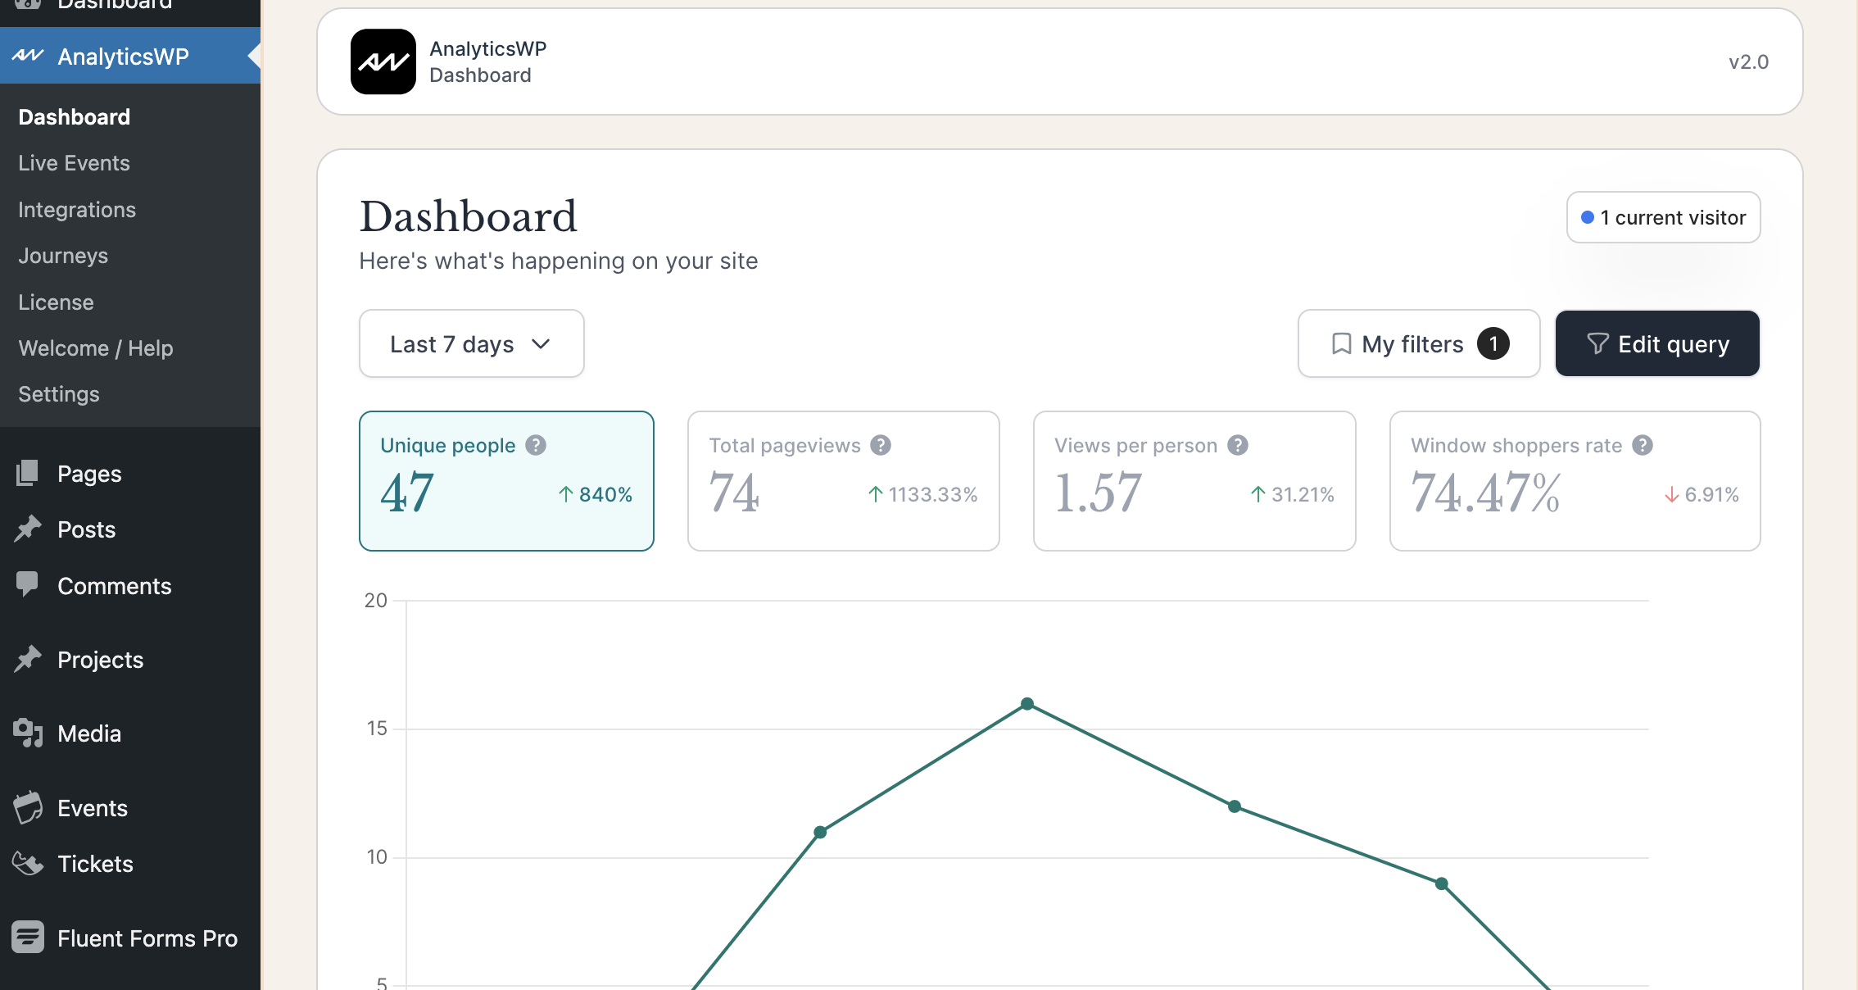This screenshot has width=1858, height=990.
Task: Click help icon next to Unique people
Action: [536, 445]
